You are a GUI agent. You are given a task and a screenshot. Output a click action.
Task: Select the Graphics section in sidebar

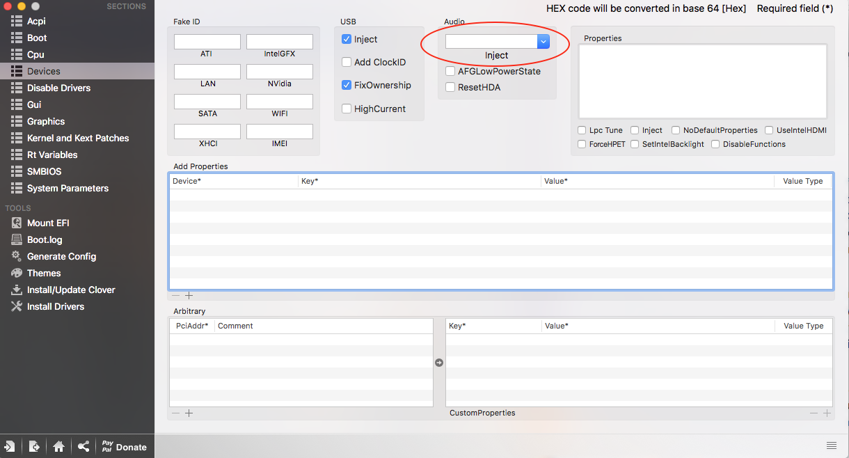coord(45,121)
